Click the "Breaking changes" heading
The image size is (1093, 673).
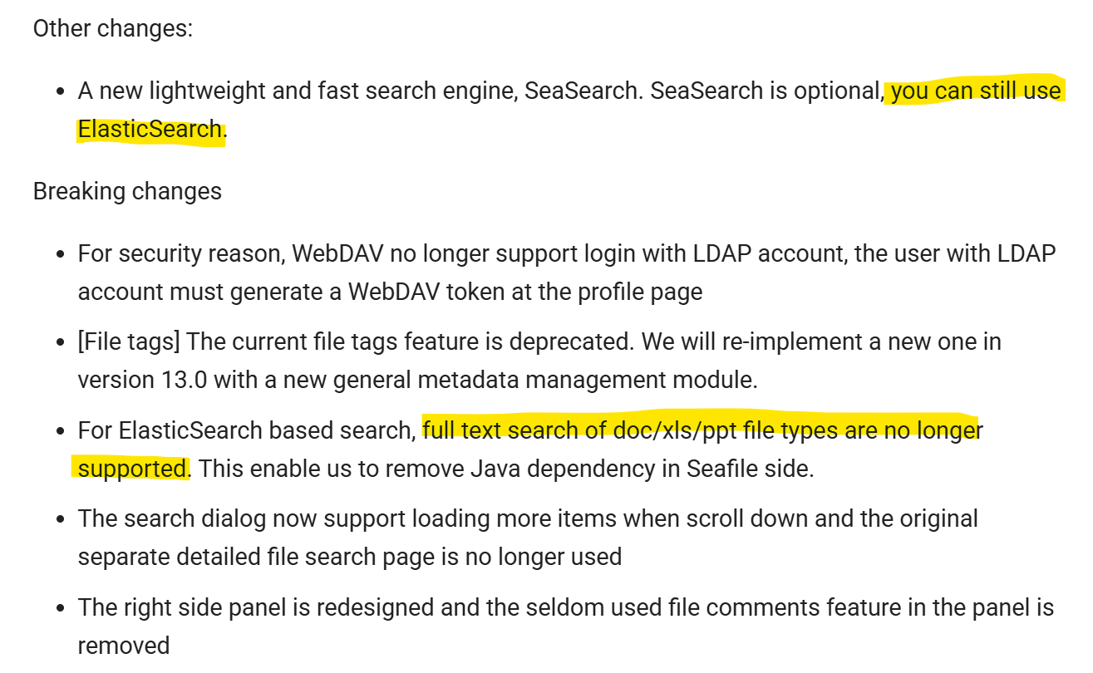click(x=127, y=191)
